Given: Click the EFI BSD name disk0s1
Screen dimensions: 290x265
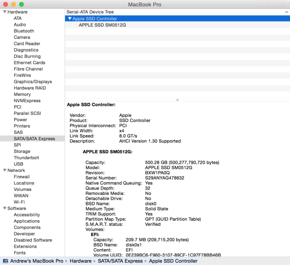Looking at the screenshot, I should [x=134, y=245].
